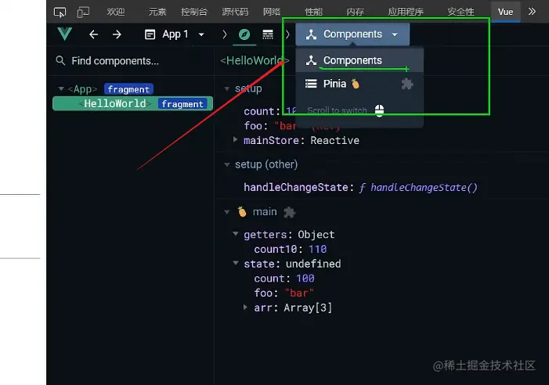Switch to the 源代码 tab
Image resolution: width=549 pixels, height=385 pixels.
[x=235, y=12]
